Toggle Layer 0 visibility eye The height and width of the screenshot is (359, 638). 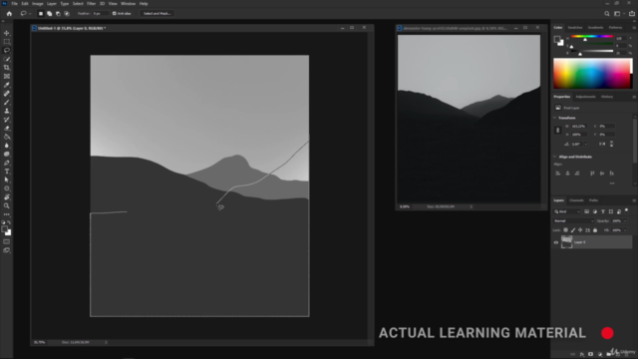(556, 242)
